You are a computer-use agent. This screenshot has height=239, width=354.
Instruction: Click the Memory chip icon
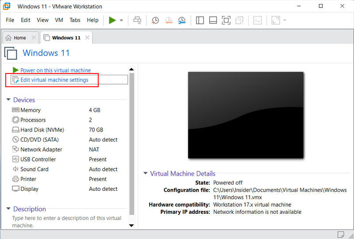[x=15, y=110]
